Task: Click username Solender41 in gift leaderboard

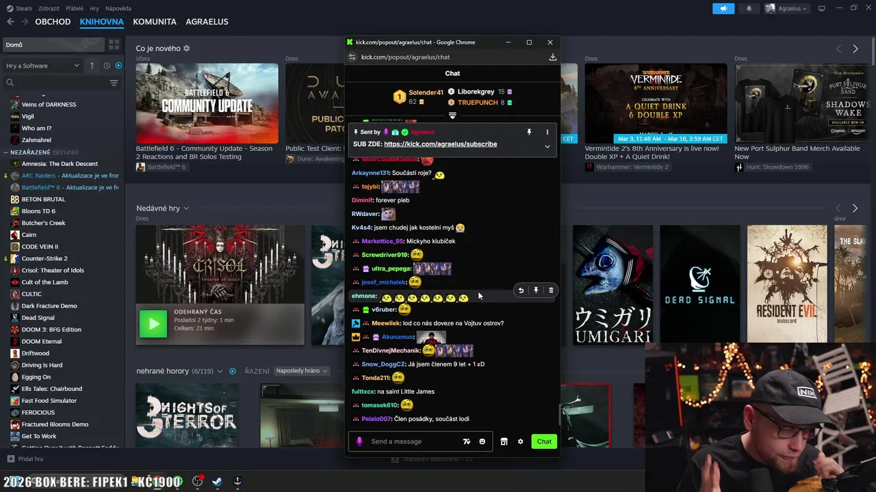Action: [426, 92]
